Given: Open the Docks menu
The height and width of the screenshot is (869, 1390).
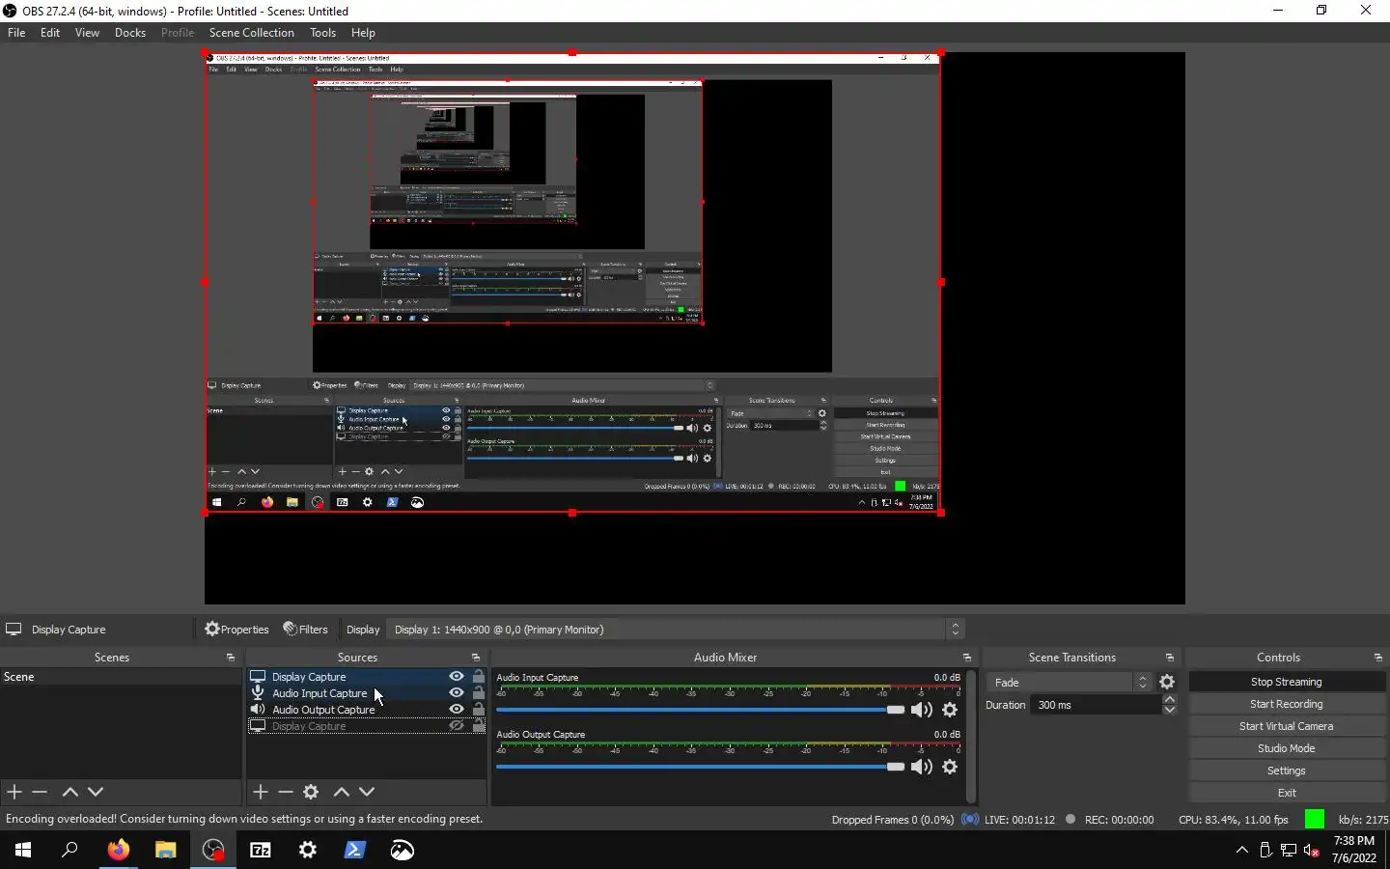Looking at the screenshot, I should pos(130,33).
